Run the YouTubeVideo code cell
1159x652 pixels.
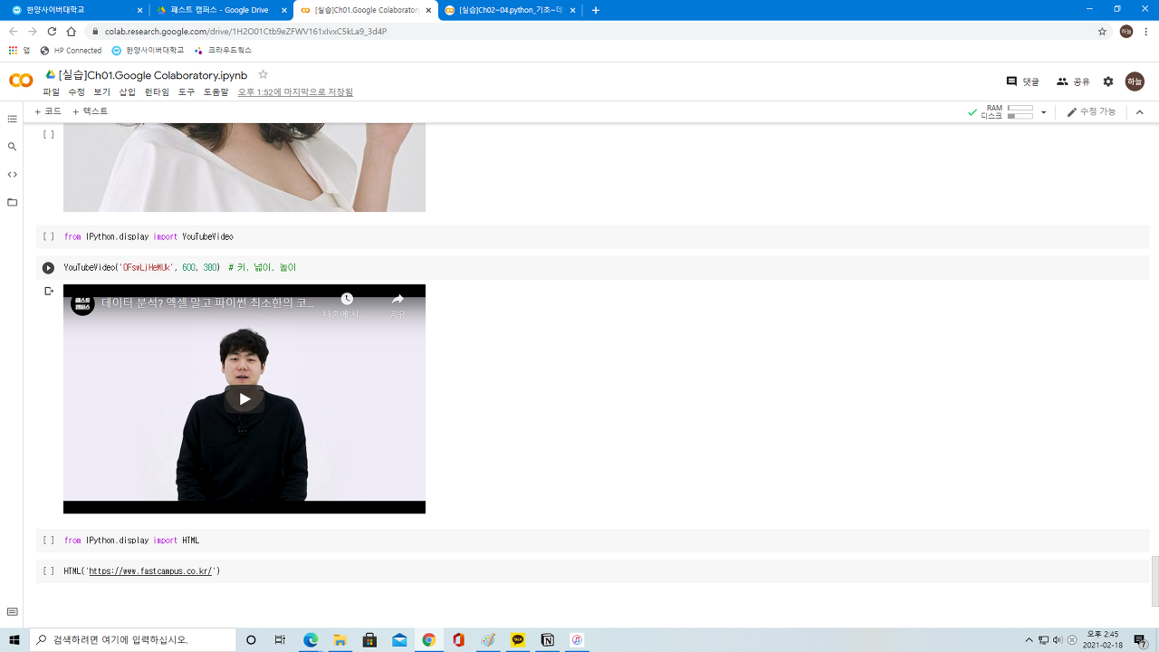coord(48,268)
